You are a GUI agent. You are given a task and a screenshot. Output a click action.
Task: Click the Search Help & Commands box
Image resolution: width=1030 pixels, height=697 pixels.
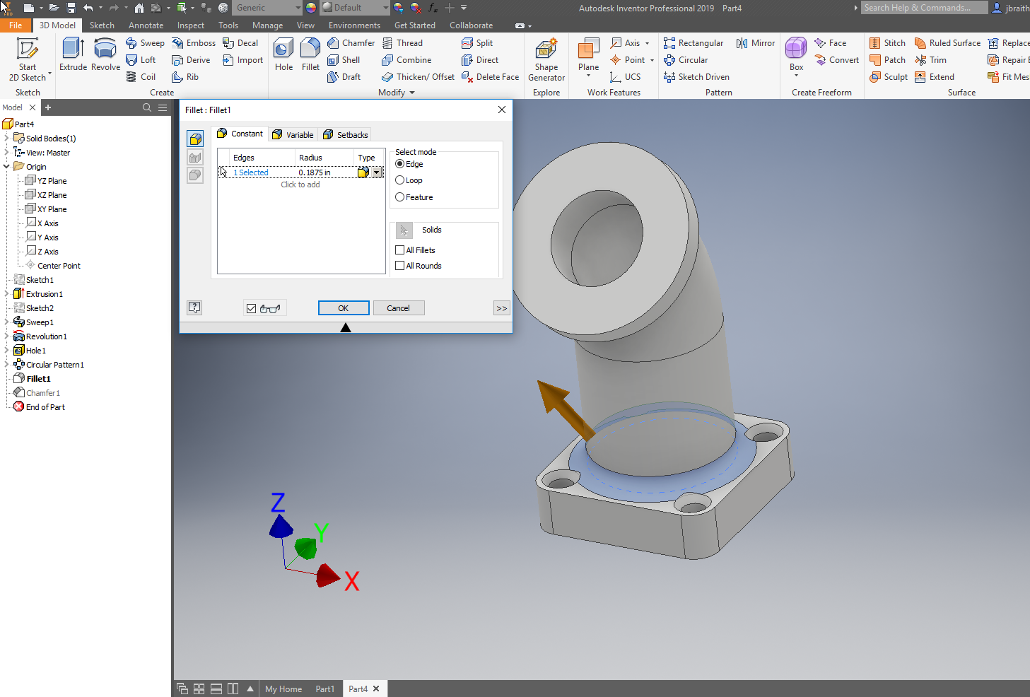click(x=925, y=8)
